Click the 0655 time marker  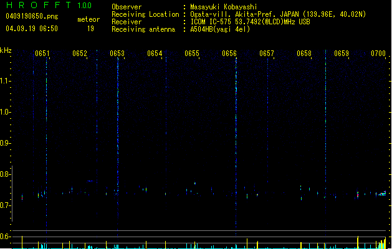pos(192,54)
